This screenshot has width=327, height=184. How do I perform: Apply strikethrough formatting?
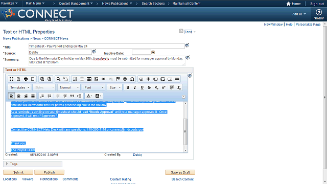149,87
